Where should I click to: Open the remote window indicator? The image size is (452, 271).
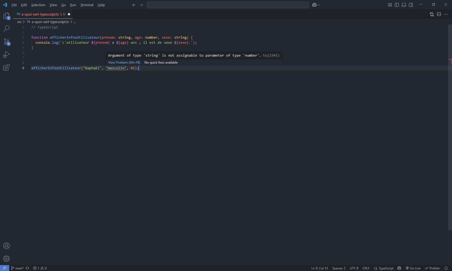(5, 268)
